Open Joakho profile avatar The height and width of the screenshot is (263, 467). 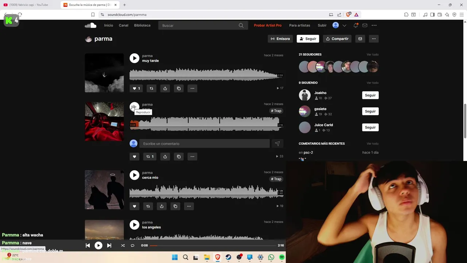pos(305,95)
